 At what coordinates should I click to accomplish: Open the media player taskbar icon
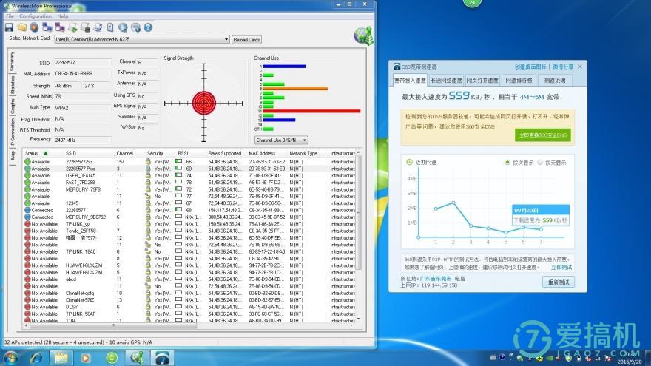click(x=86, y=358)
